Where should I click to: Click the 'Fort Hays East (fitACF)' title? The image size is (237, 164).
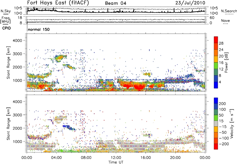(x=58, y=3)
